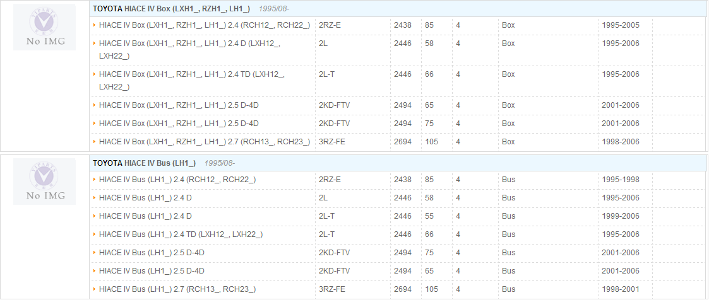Open the HIACE IV Box 2.5 D-4D link with 75 power
The image size is (709, 300).
(179, 124)
